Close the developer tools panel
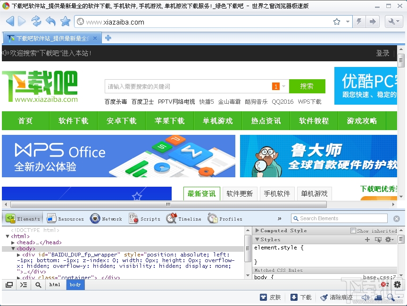This screenshot has width=407, height=306. point(396,219)
